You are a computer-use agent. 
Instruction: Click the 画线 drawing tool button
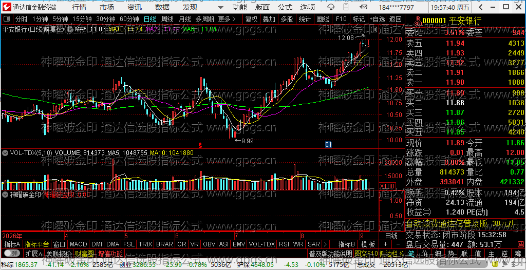point(323,19)
